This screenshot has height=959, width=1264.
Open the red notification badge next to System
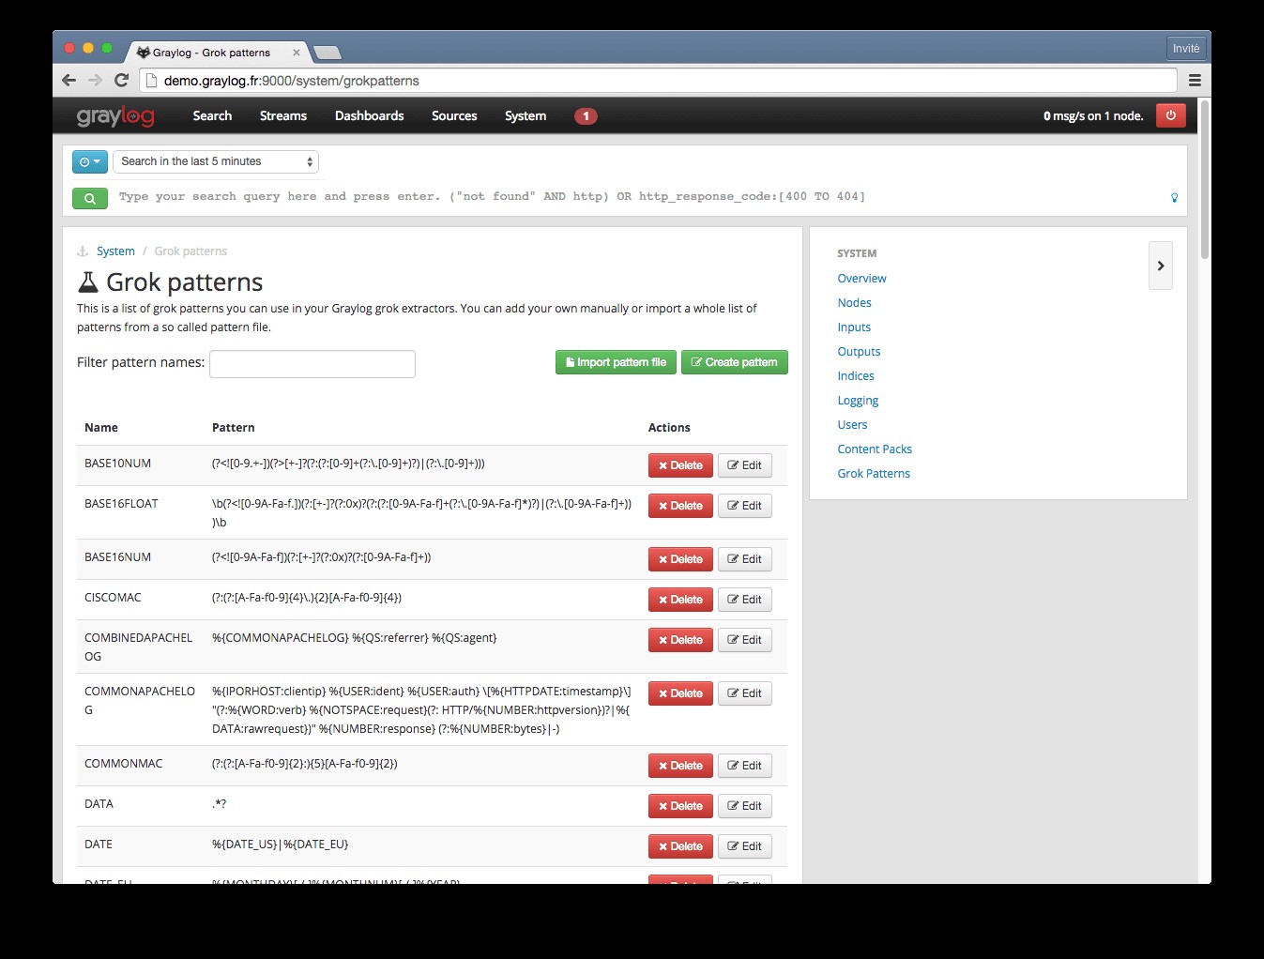pyautogui.click(x=586, y=115)
